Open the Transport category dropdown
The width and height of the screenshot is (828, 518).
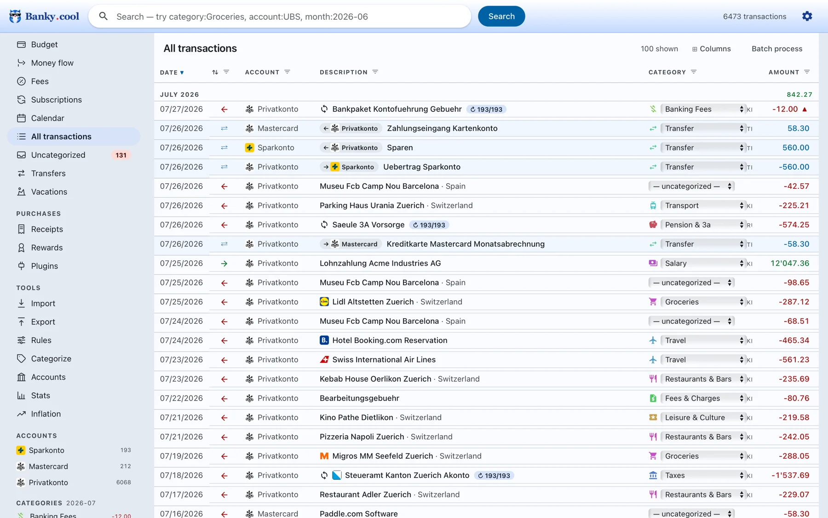(x=703, y=205)
